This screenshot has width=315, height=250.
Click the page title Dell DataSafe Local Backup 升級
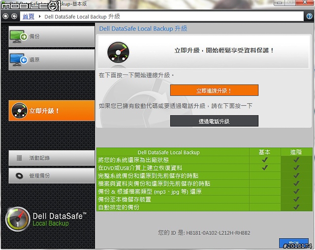click(143, 29)
